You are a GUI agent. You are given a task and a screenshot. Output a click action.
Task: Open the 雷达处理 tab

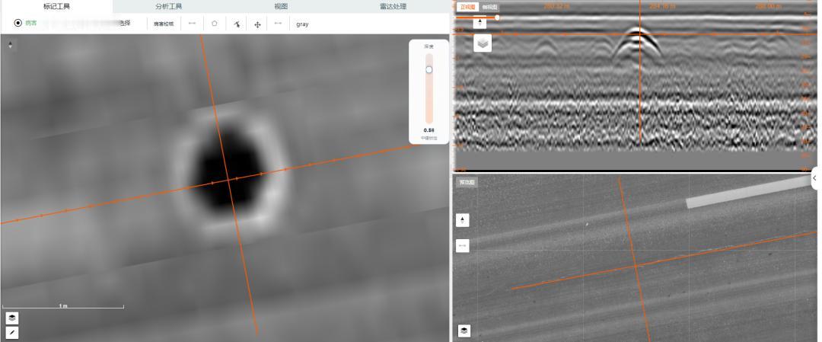393,6
